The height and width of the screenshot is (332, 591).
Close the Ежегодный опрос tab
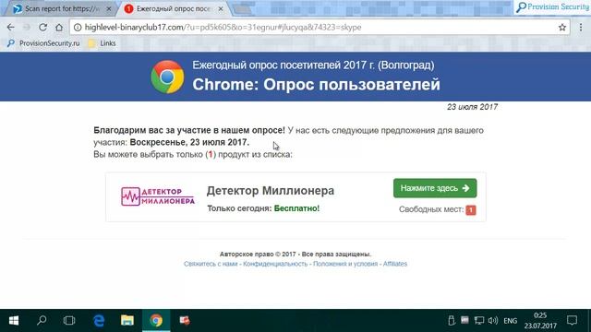click(x=221, y=8)
